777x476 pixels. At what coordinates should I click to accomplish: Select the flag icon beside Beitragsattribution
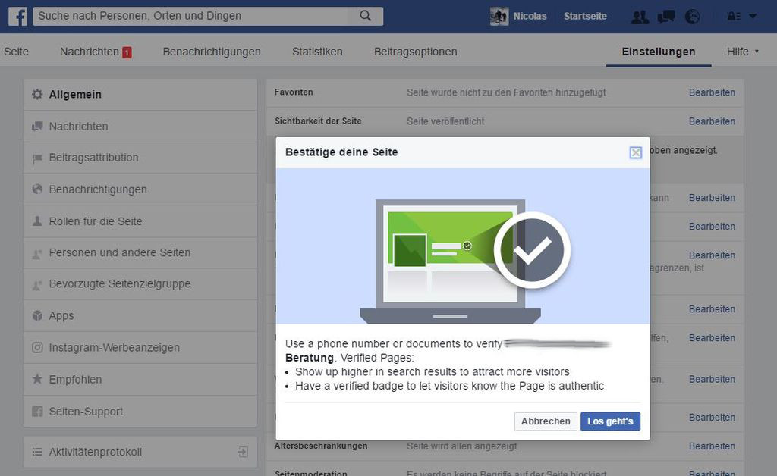[36, 158]
